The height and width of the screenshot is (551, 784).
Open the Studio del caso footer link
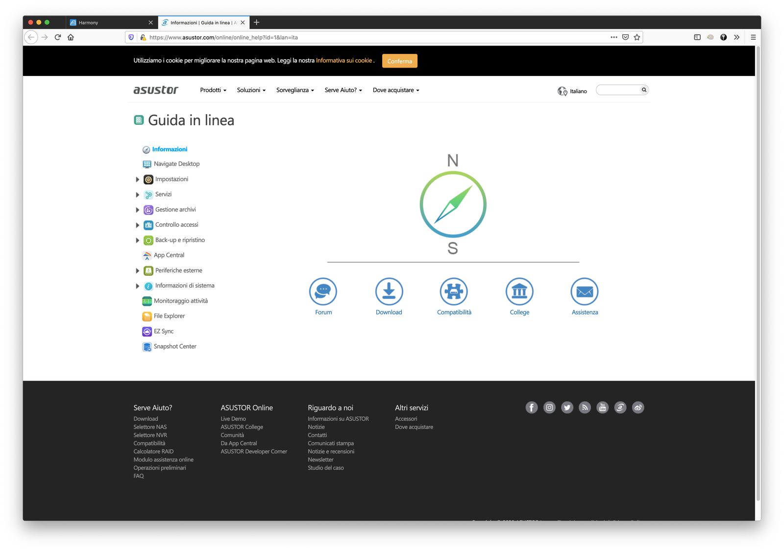(326, 468)
